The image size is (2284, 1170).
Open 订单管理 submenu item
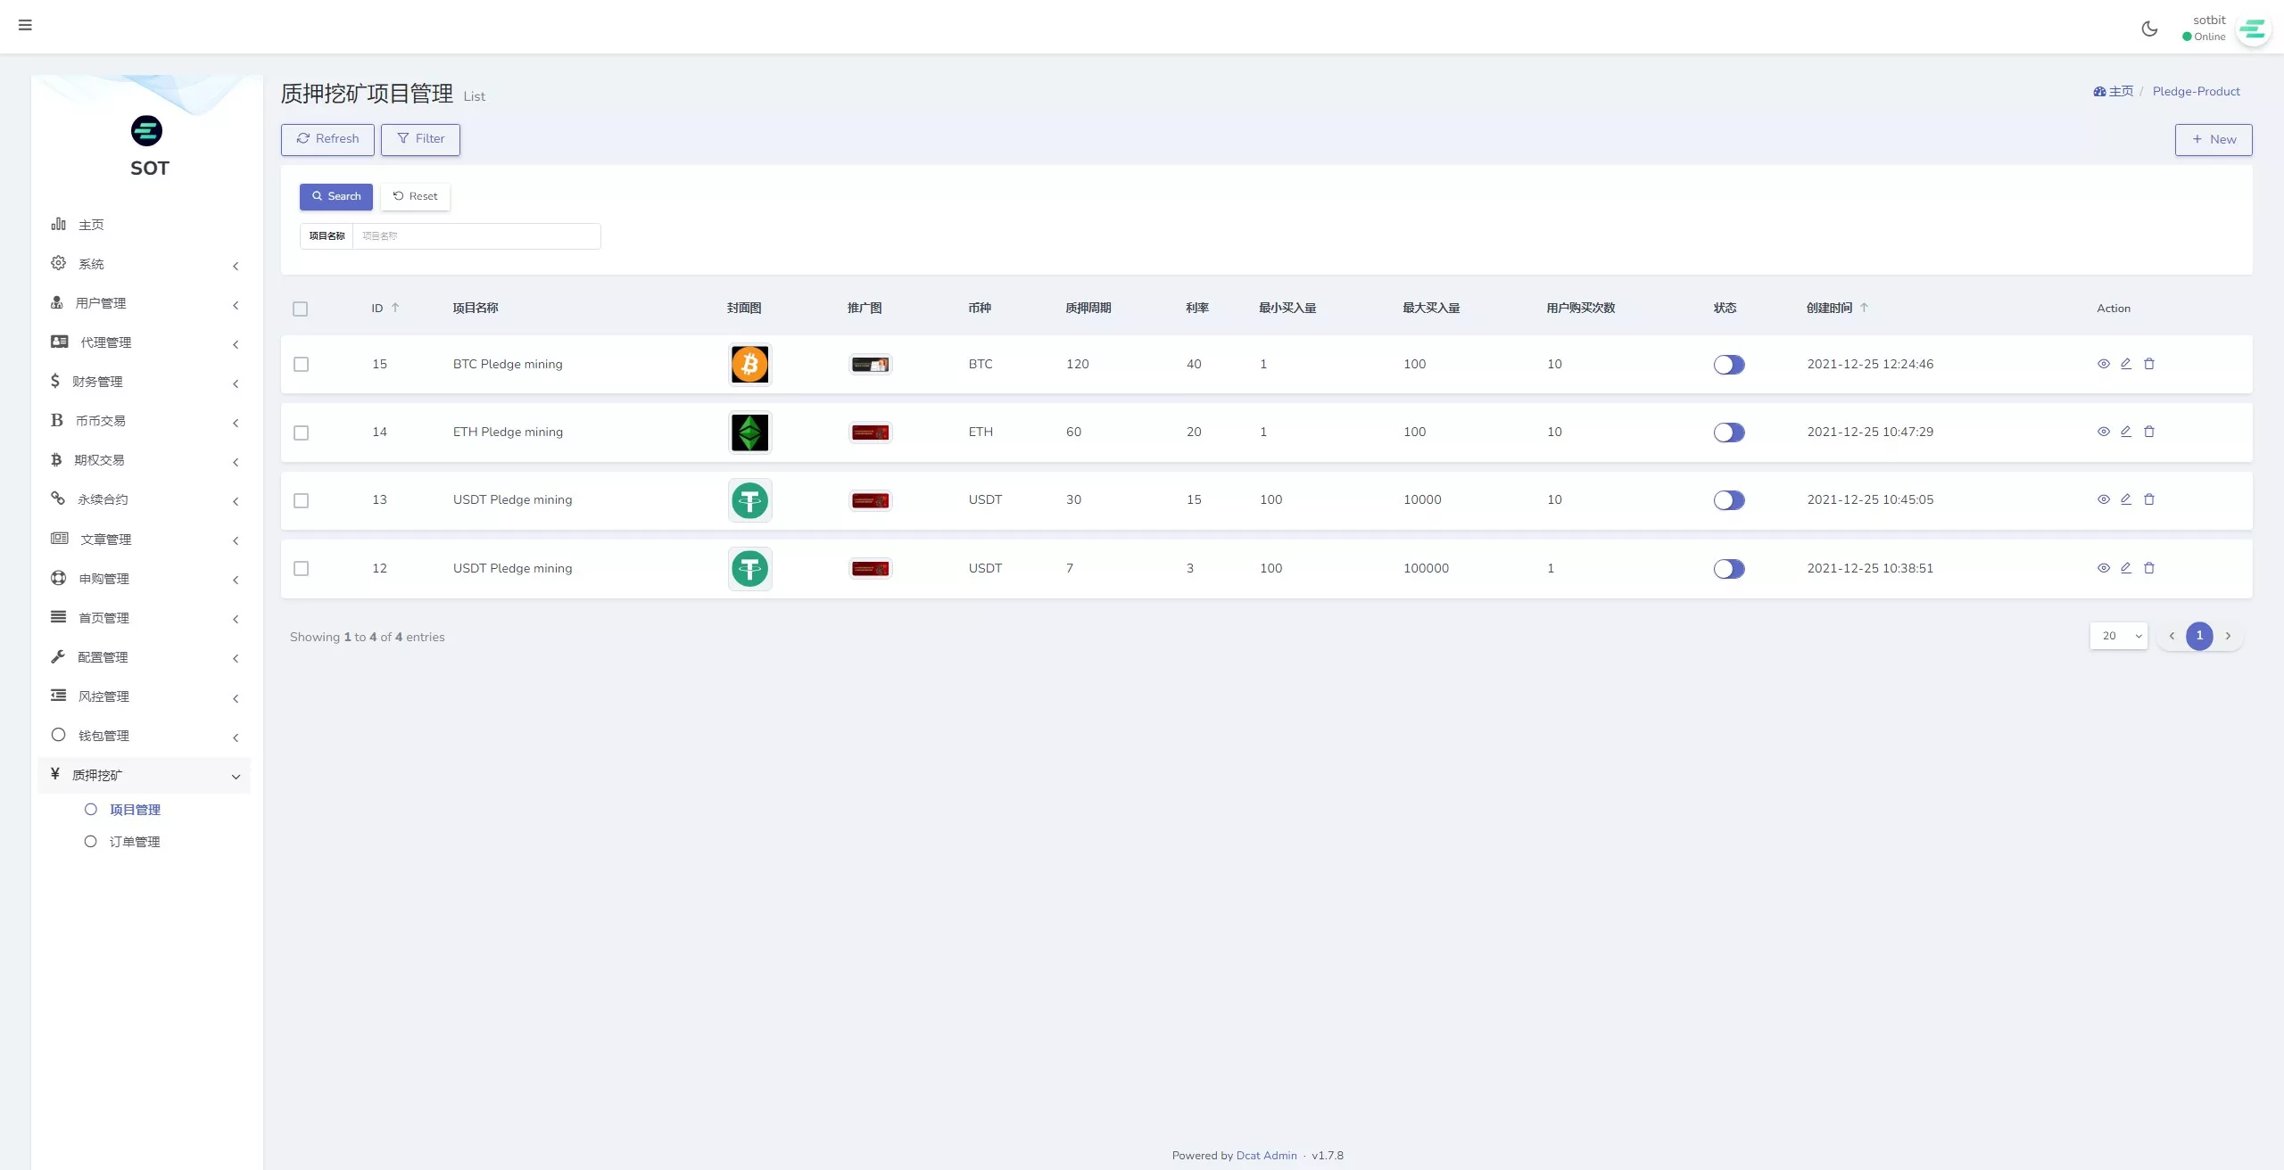click(x=134, y=842)
